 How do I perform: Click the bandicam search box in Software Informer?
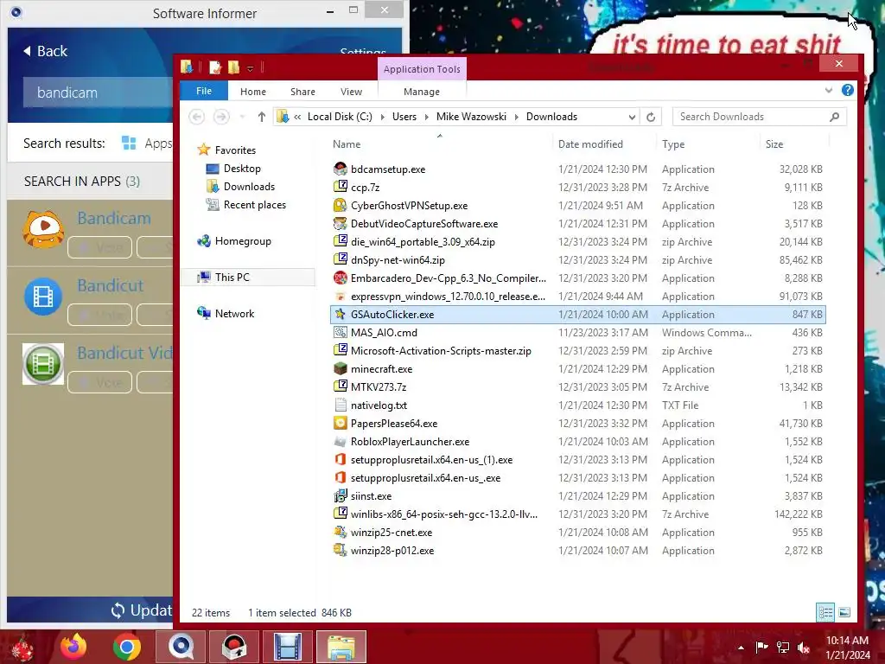pyautogui.click(x=99, y=93)
